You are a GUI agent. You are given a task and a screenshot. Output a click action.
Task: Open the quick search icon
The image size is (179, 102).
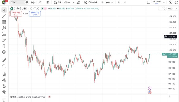tap(170, 2)
